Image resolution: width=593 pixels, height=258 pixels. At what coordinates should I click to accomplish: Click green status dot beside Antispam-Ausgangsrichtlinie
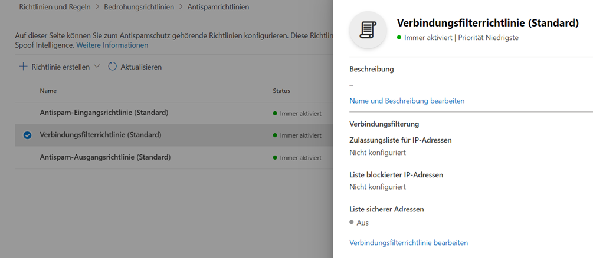point(275,158)
